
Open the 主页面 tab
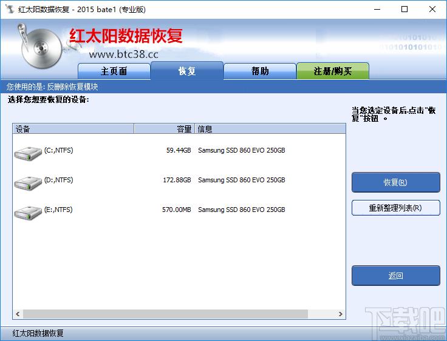pyautogui.click(x=114, y=71)
